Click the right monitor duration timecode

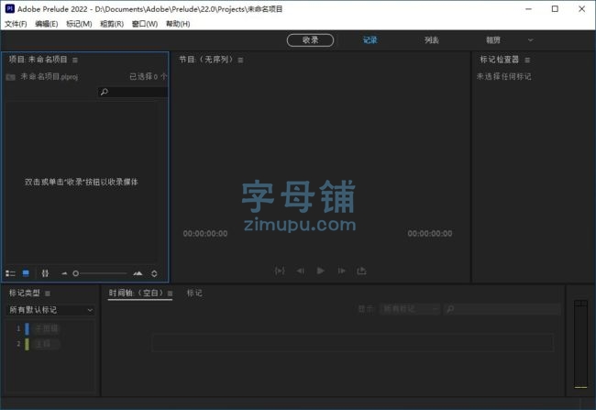tap(430, 234)
